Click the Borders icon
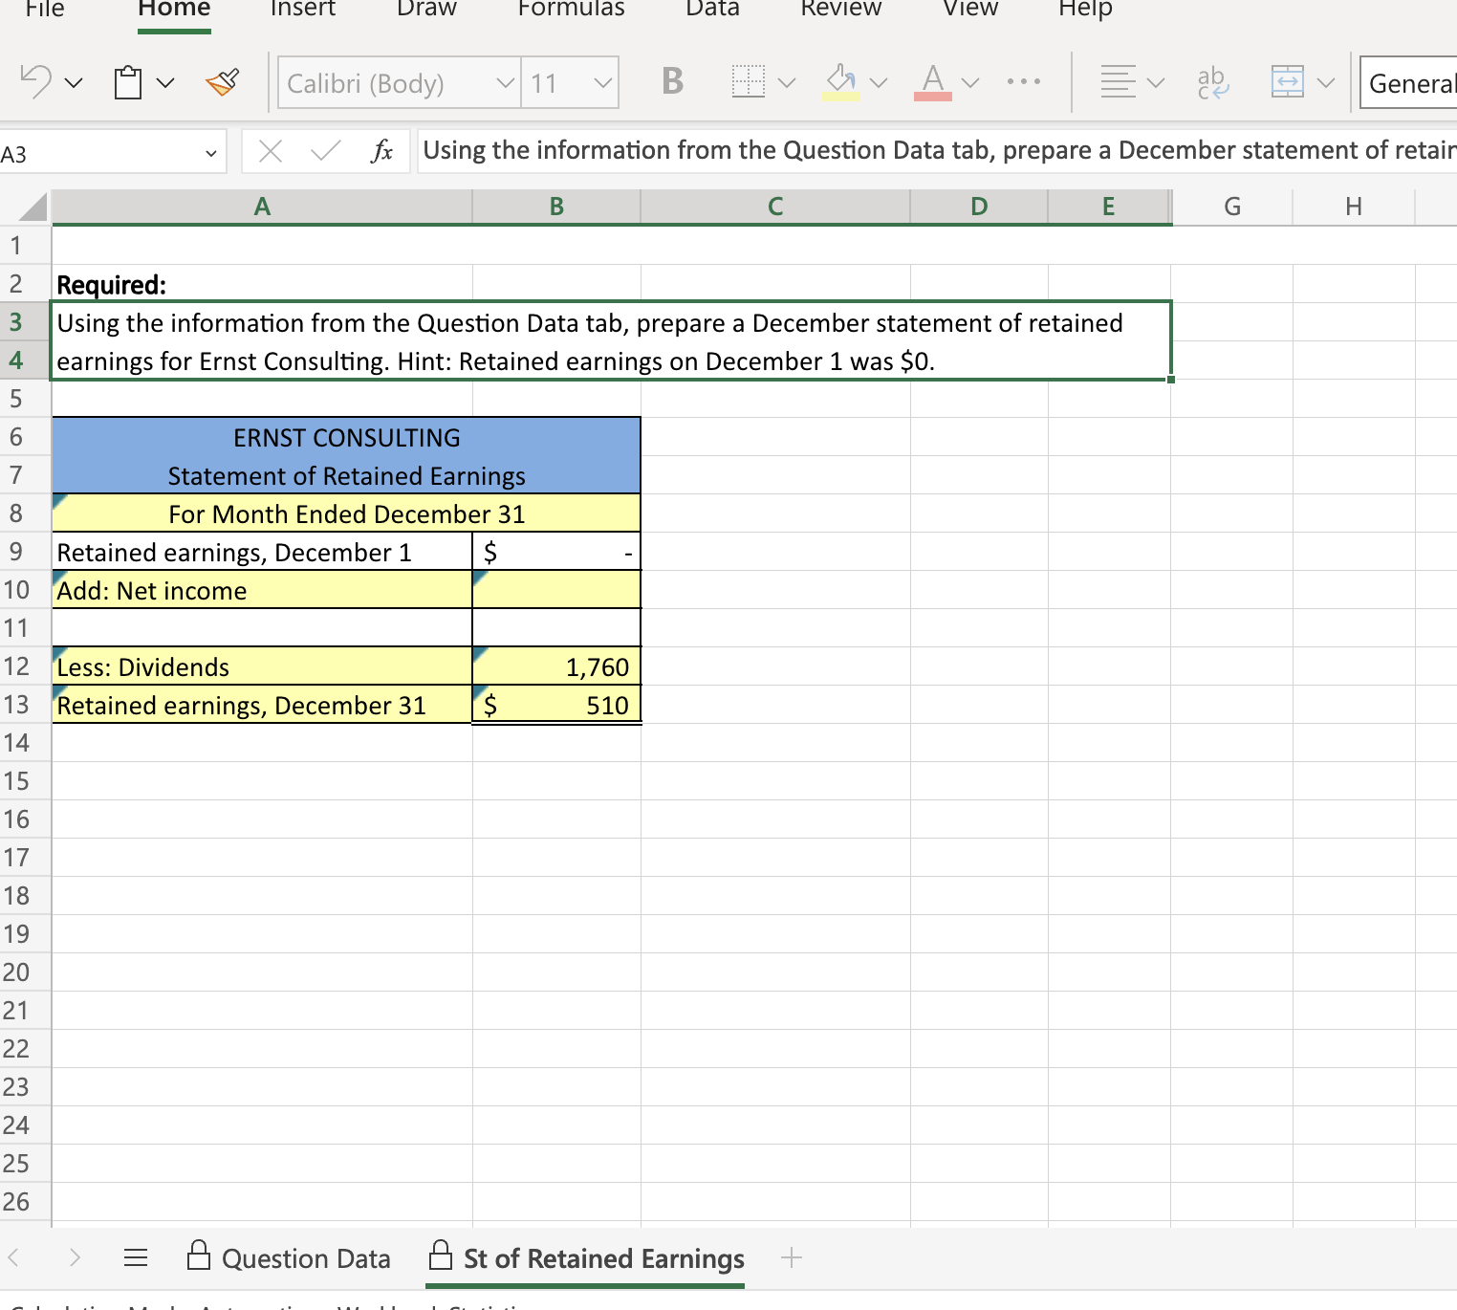Viewport: 1457px width, 1310px height. [x=749, y=82]
